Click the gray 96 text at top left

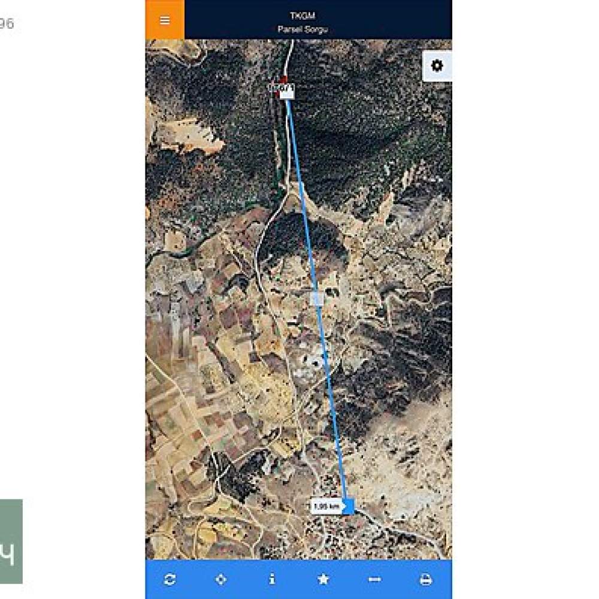coord(7,24)
